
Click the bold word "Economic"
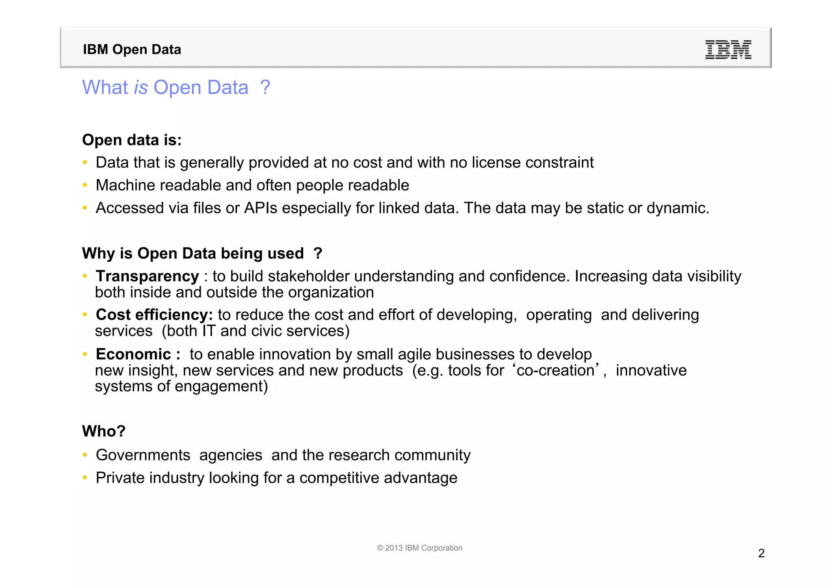point(134,354)
